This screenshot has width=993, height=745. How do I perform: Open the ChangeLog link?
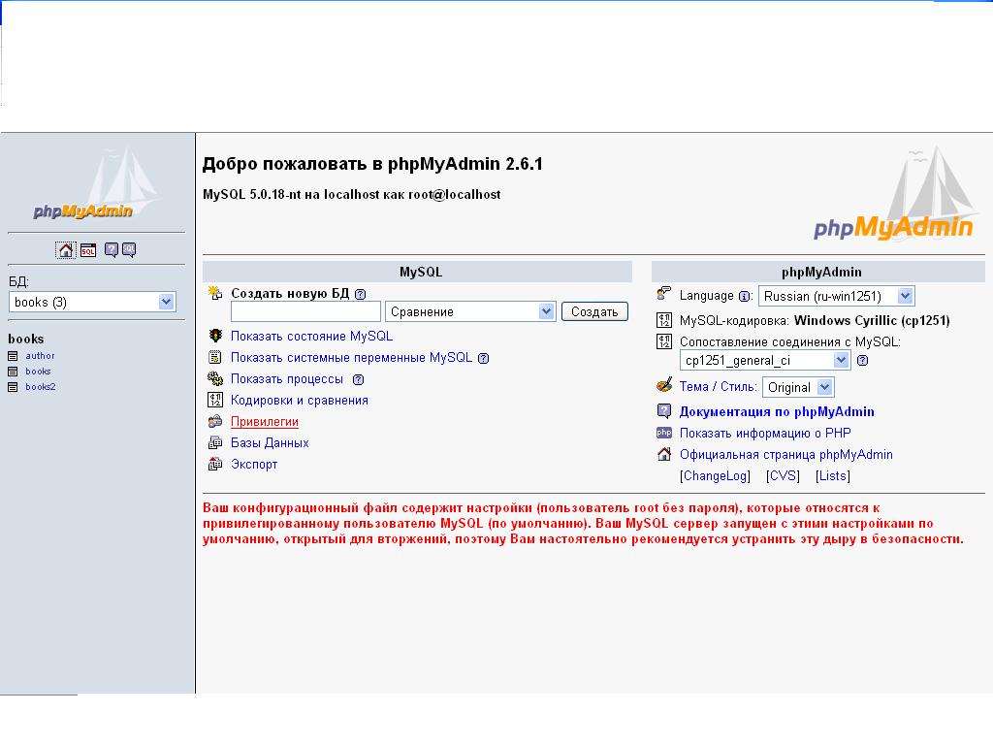tap(715, 475)
